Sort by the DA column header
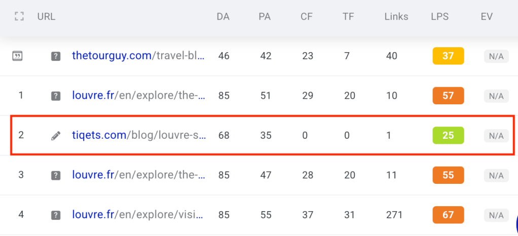The width and height of the screenshot is (518, 236). tap(223, 17)
